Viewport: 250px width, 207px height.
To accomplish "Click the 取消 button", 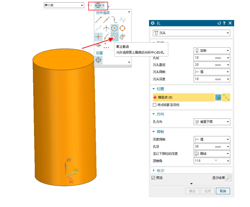I will click(x=223, y=191).
